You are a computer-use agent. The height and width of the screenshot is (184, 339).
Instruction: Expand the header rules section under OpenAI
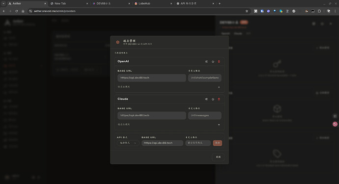click(x=124, y=87)
